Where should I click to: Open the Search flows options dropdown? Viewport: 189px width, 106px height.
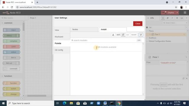pos(186,23)
